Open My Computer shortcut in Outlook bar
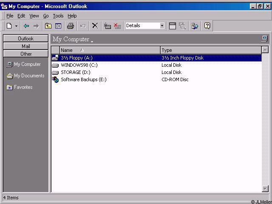Image resolution: width=272 pixels, height=204 pixels. [24, 64]
